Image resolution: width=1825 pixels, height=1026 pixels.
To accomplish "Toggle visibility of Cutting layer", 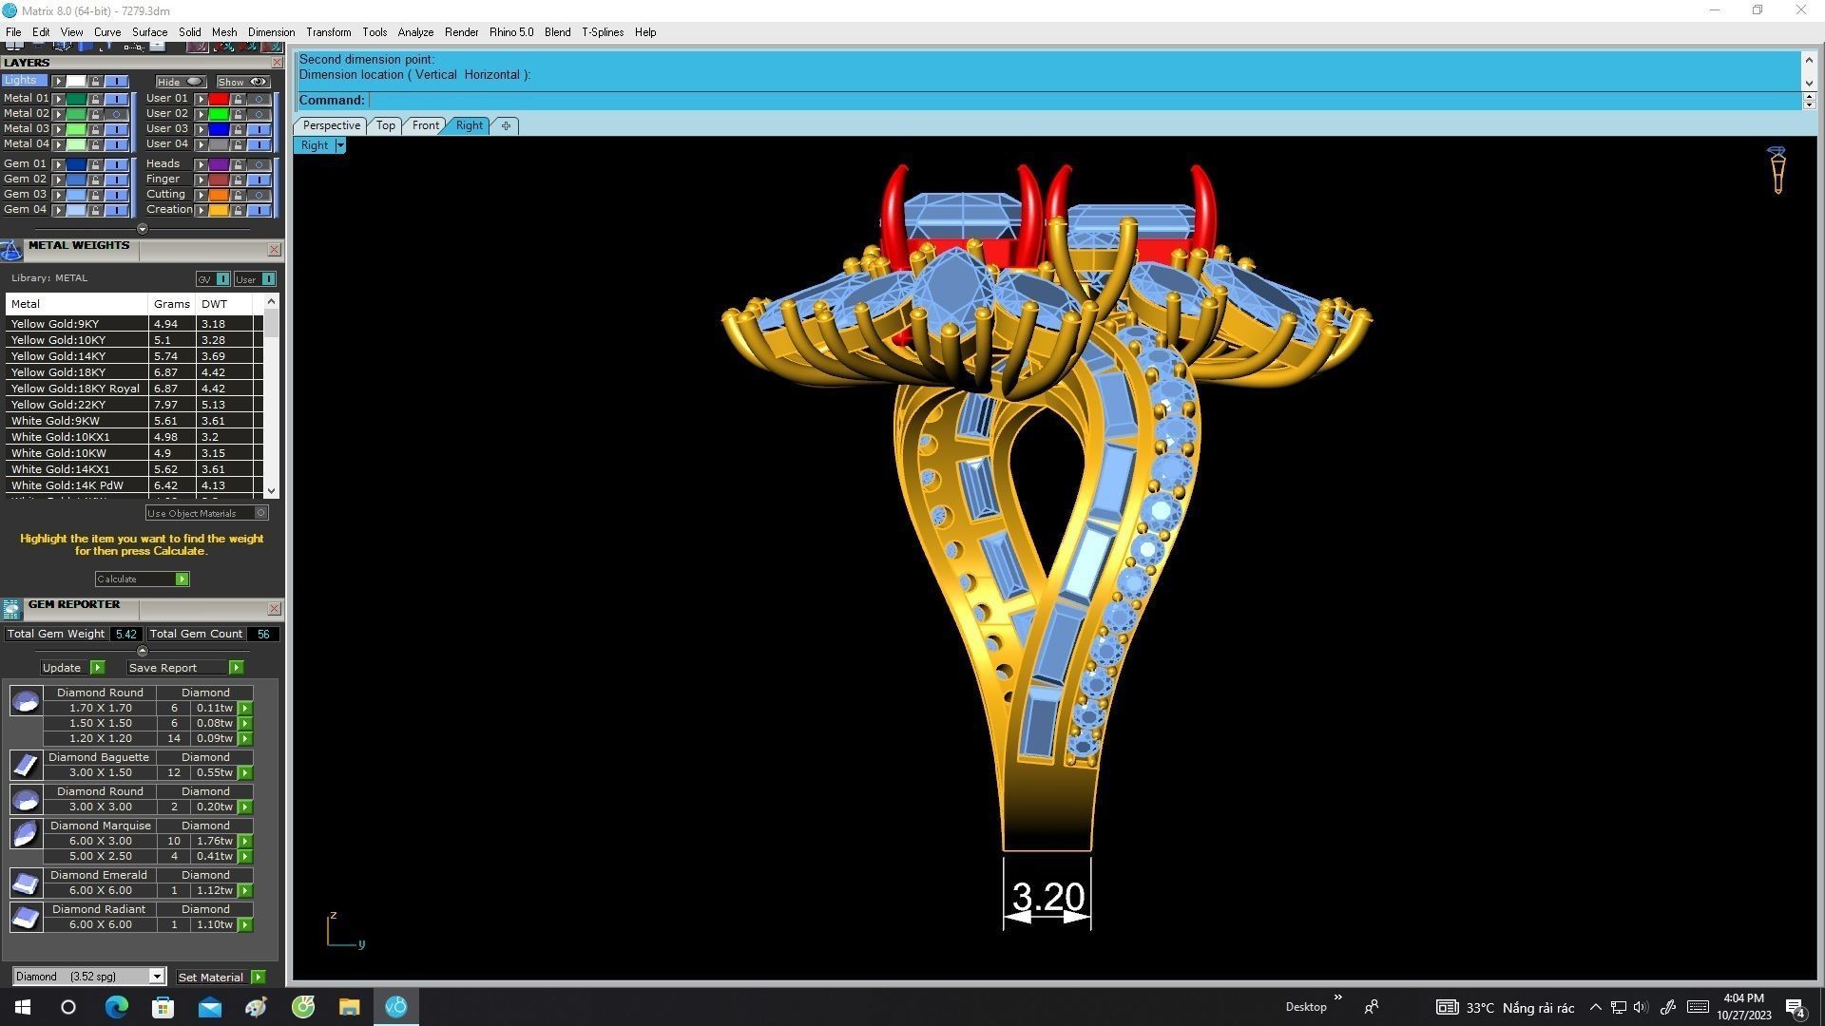I will point(259,195).
